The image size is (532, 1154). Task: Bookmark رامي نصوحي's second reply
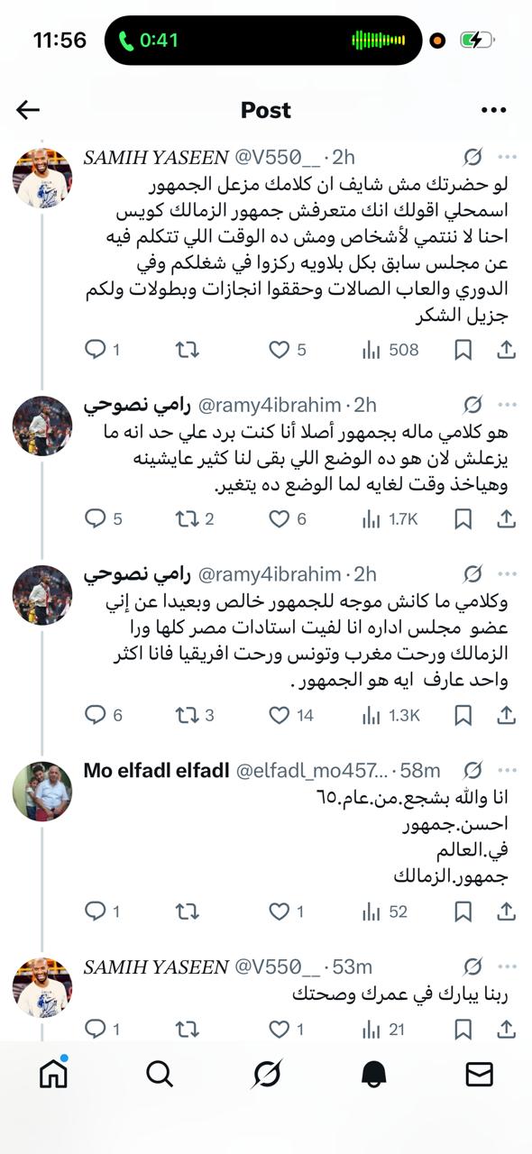[x=463, y=717]
